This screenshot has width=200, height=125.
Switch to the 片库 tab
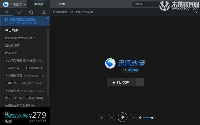(62, 4)
